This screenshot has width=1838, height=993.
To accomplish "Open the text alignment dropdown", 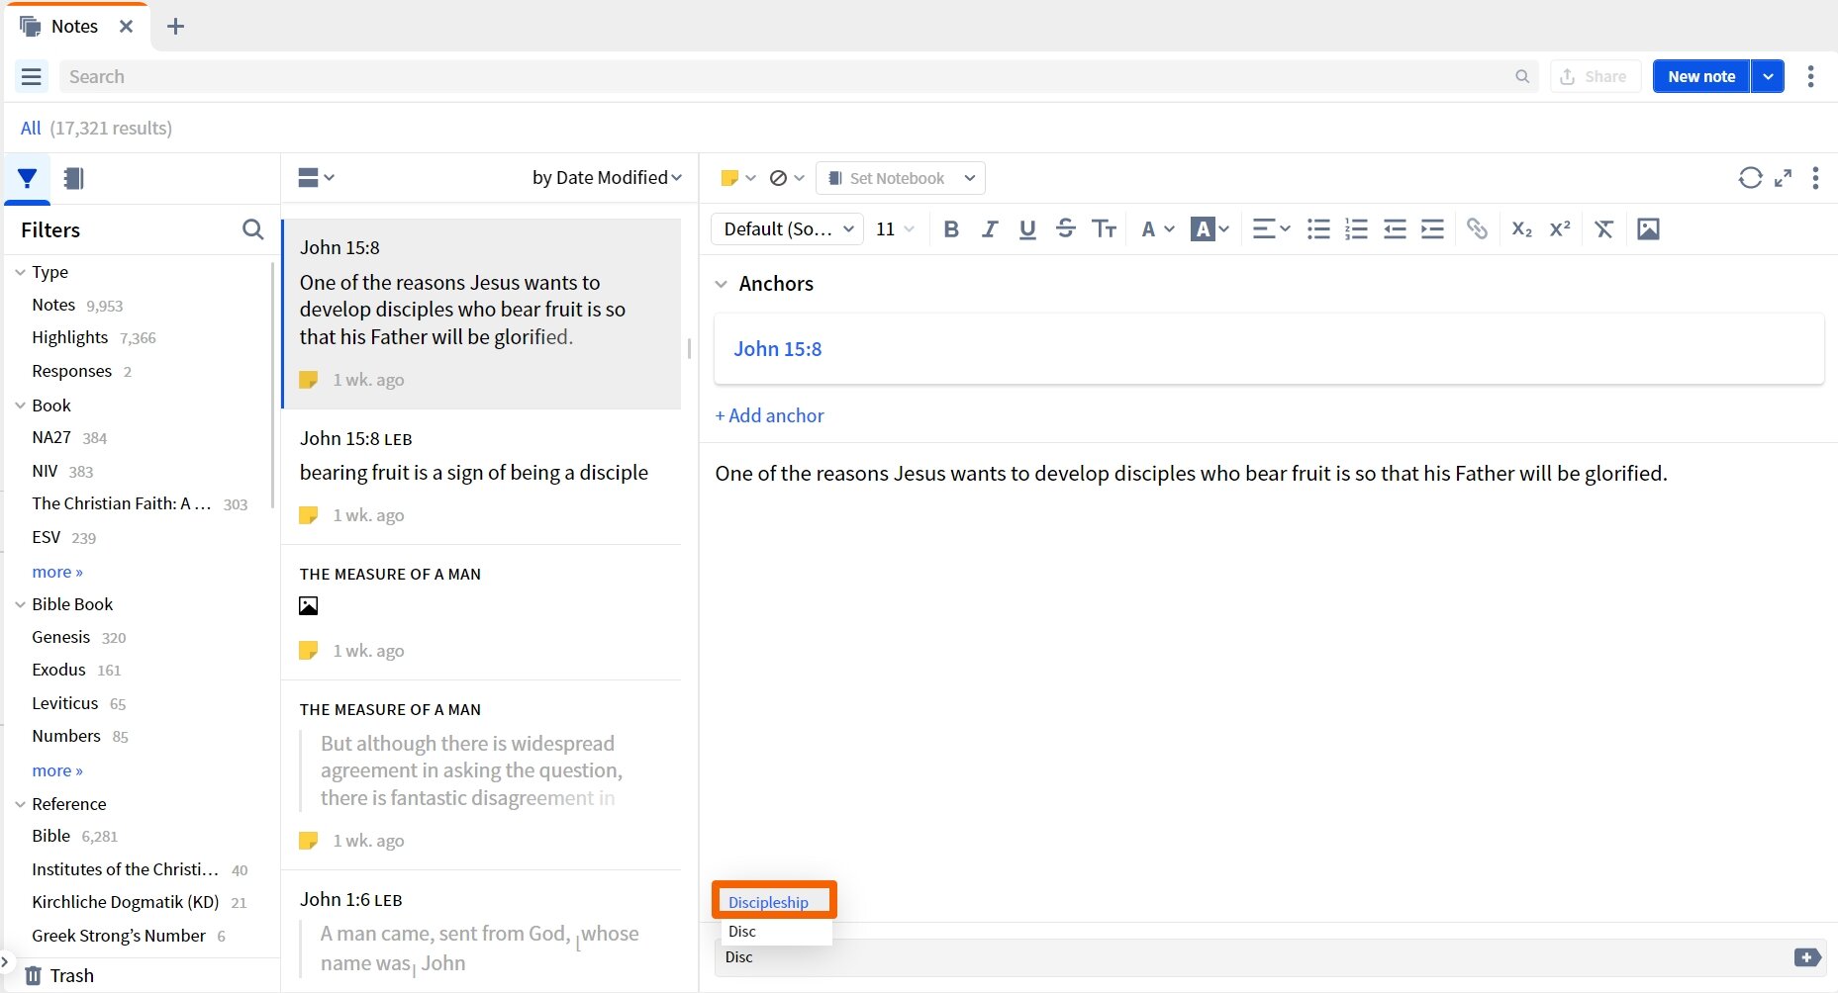I will tap(1271, 229).
